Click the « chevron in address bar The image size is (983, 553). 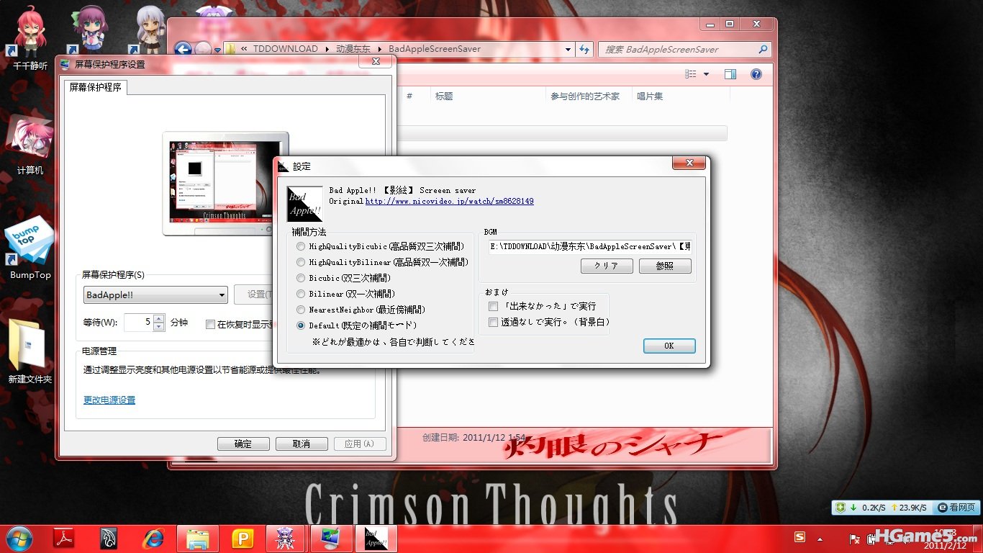pyautogui.click(x=245, y=50)
